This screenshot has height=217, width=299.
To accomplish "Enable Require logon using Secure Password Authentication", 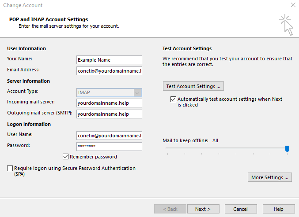I will tap(10, 168).
